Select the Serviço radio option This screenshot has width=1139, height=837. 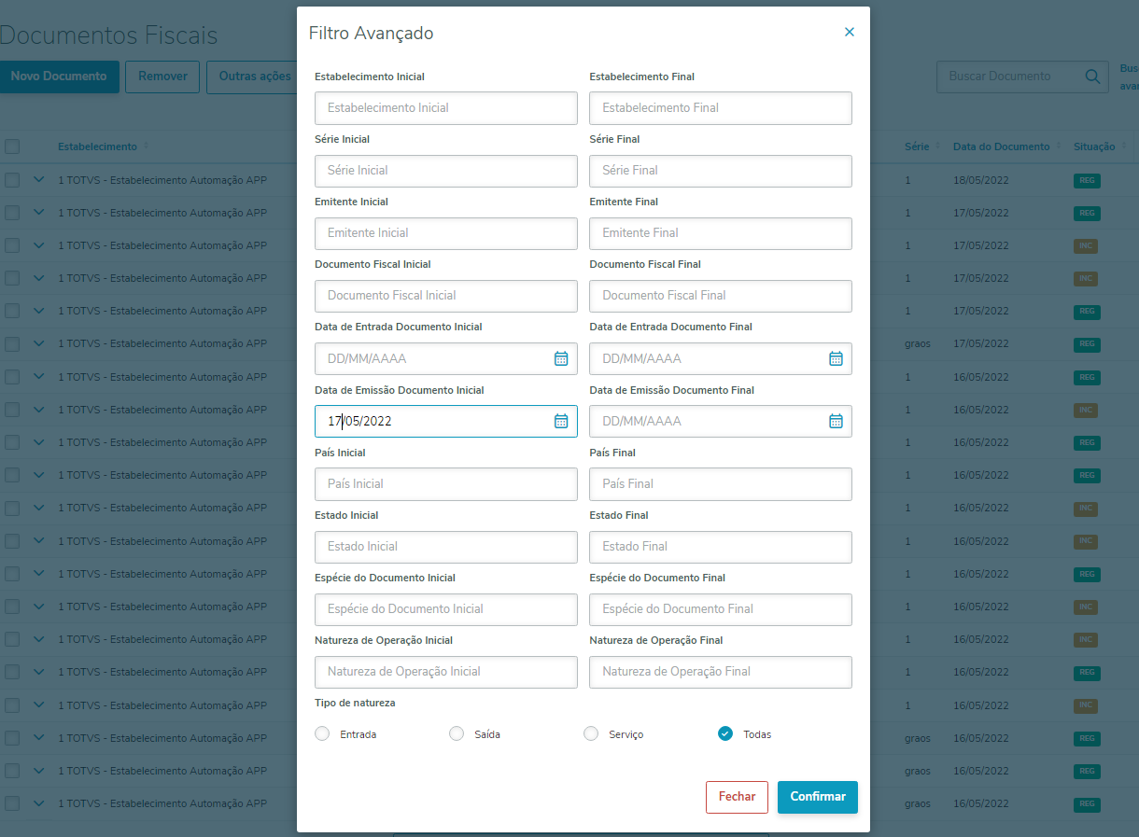pyautogui.click(x=591, y=733)
